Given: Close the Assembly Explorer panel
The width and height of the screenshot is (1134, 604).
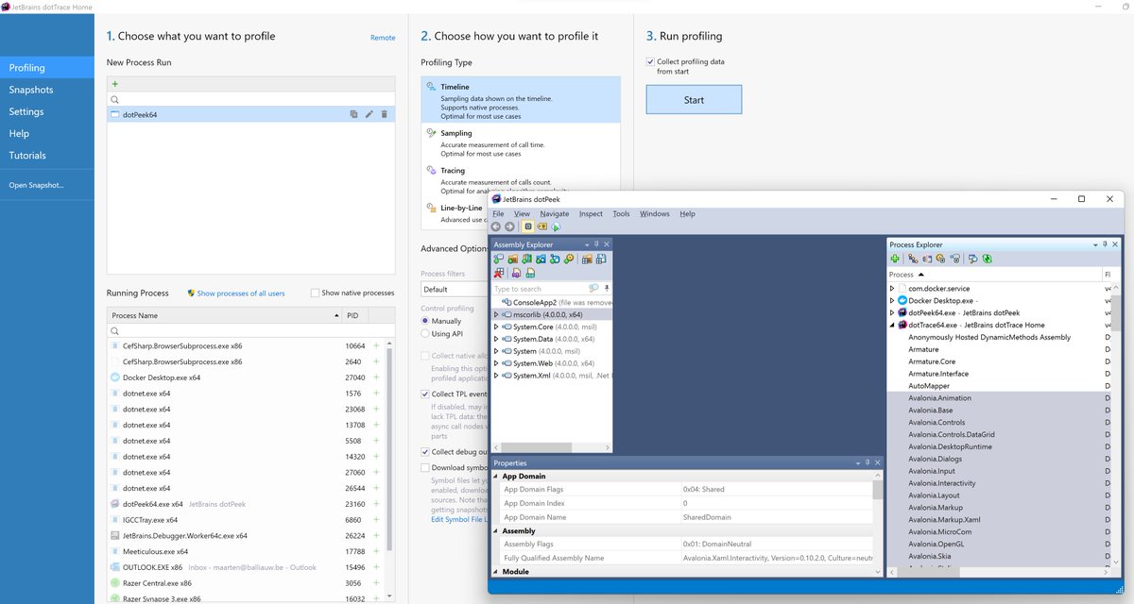Looking at the screenshot, I should 607,244.
